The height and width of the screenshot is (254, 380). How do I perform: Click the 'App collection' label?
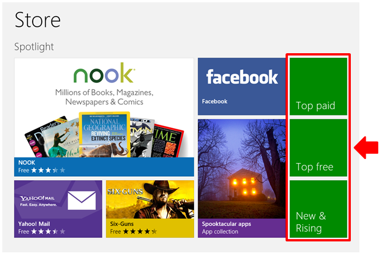[220, 232]
